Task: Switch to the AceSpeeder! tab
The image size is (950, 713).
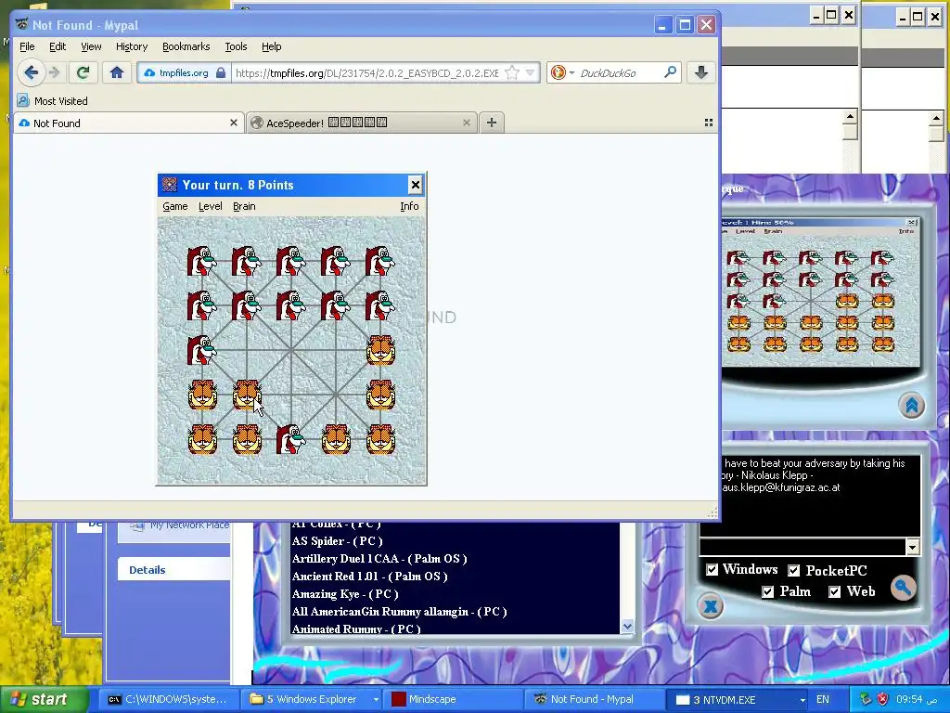Action: pyautogui.click(x=362, y=123)
